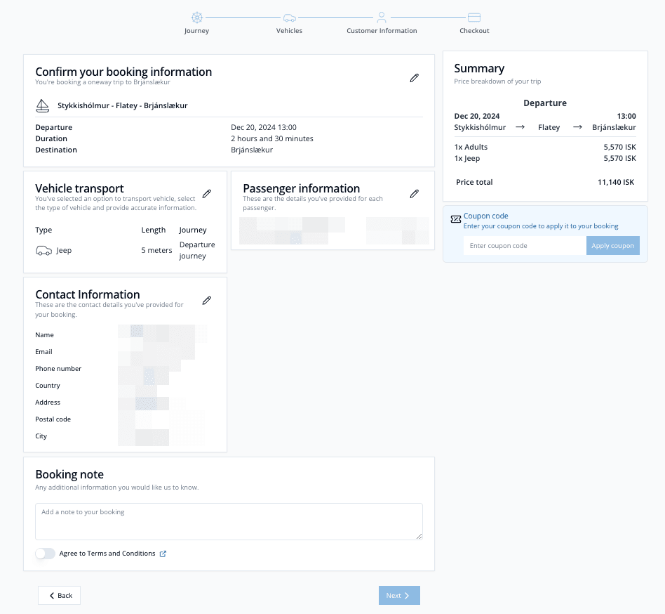Edit Contact Information pencil icon
Image resolution: width=665 pixels, height=614 pixels.
(207, 301)
